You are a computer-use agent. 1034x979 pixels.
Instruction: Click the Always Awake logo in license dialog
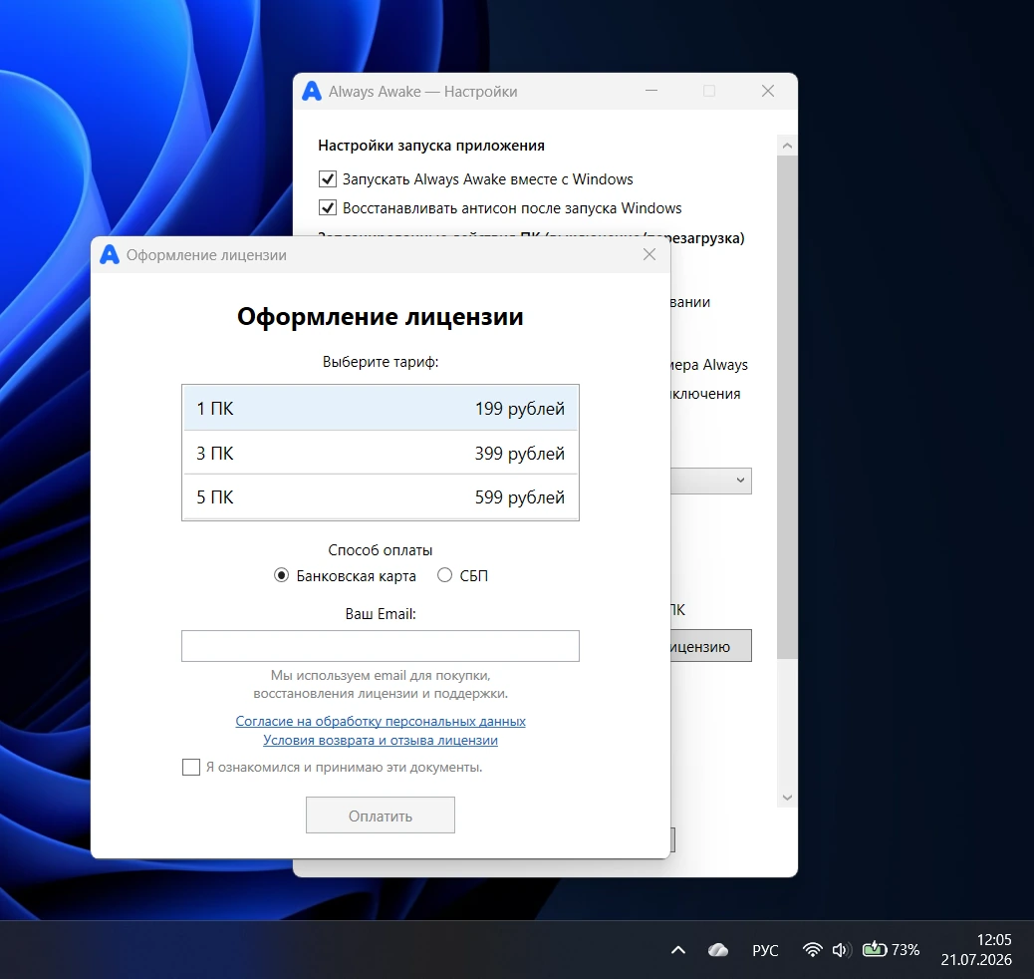click(110, 255)
